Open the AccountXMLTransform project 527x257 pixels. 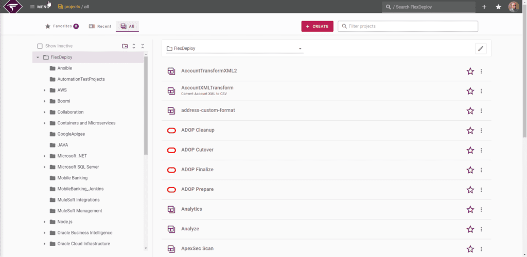207,88
